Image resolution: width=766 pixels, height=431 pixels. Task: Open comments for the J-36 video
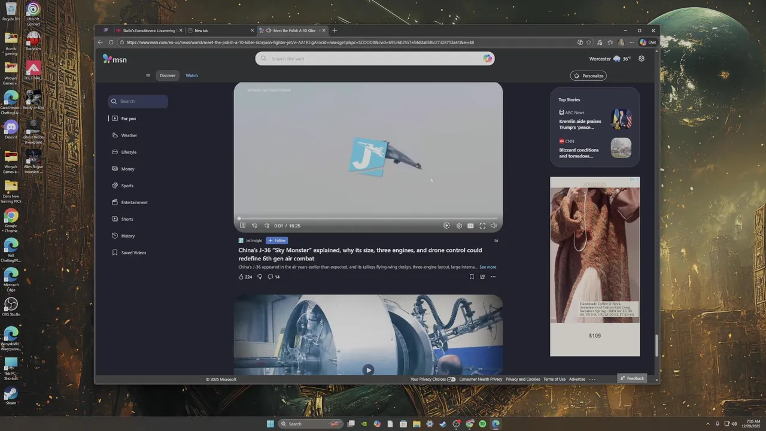coord(273,277)
